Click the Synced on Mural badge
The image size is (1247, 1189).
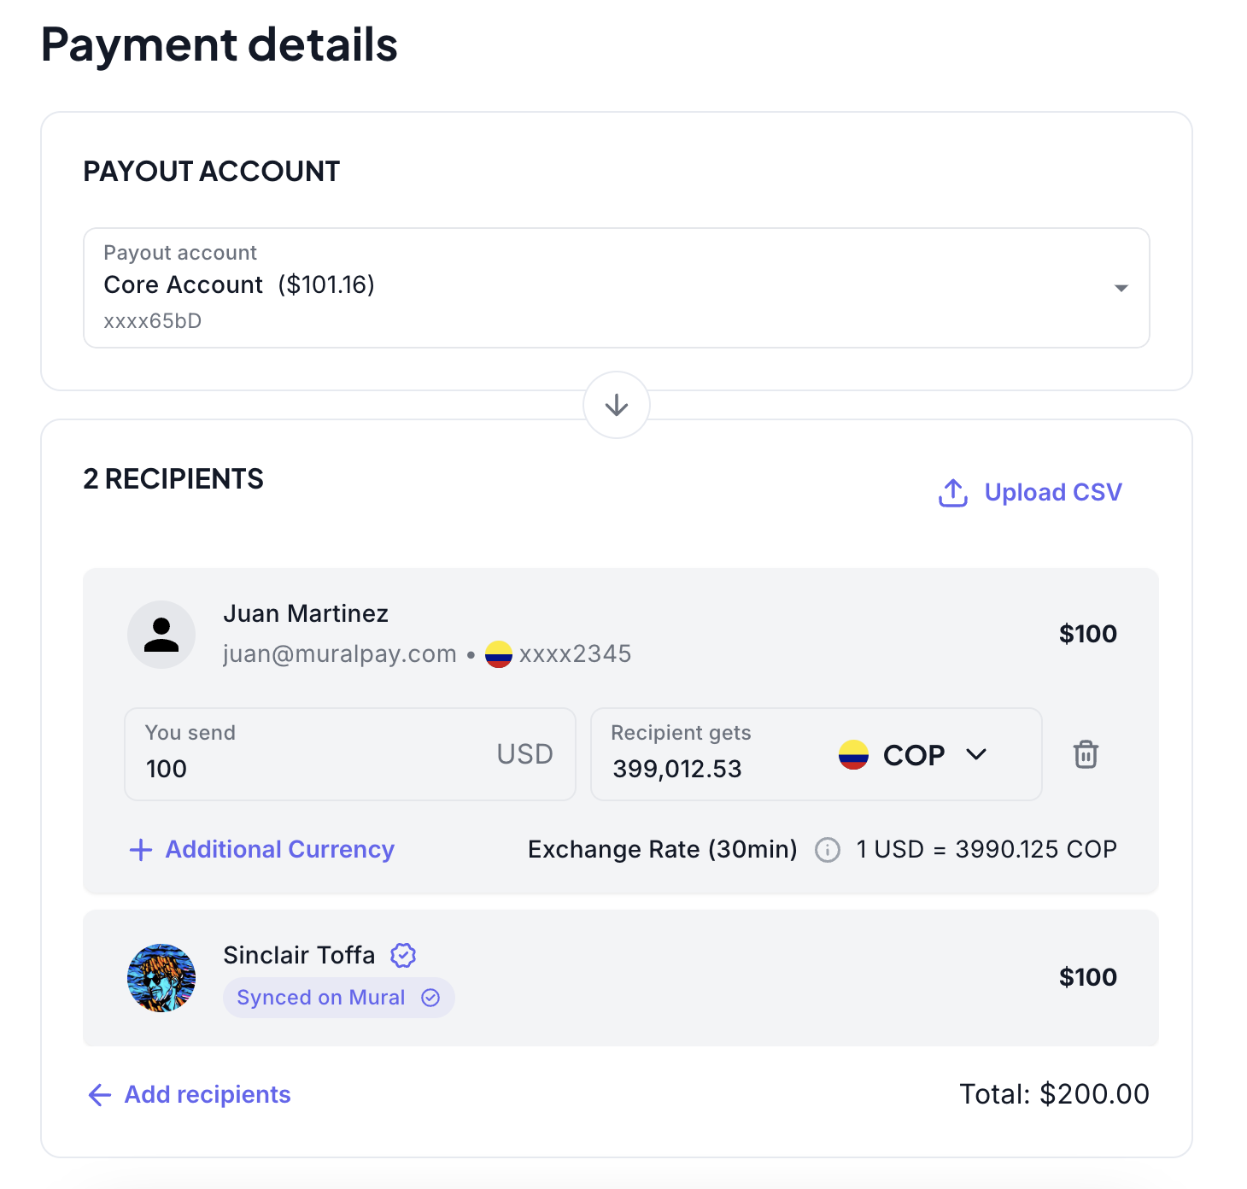pos(338,998)
